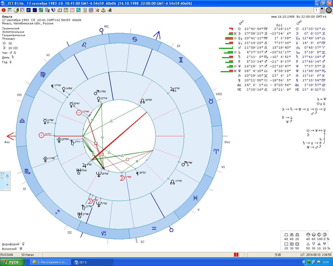Click the round fullscreen button at top right
The width and height of the screenshot is (333, 266).
click(329, 10)
